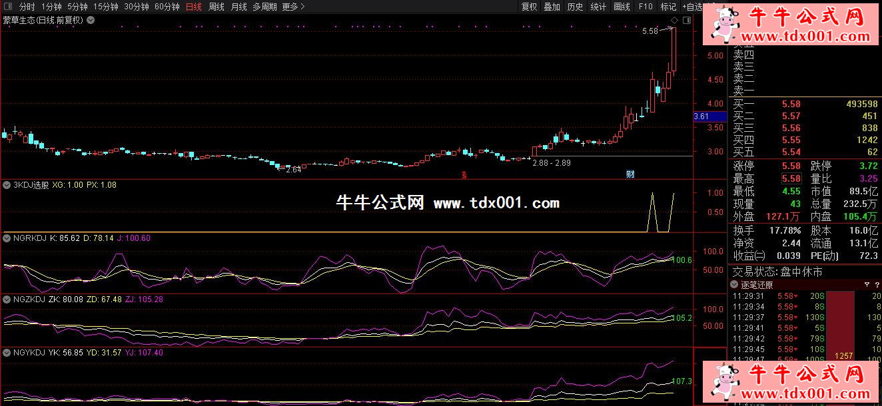Select the 11:29:31 tick trade row
This screenshot has height=406, width=882.
(x=806, y=296)
